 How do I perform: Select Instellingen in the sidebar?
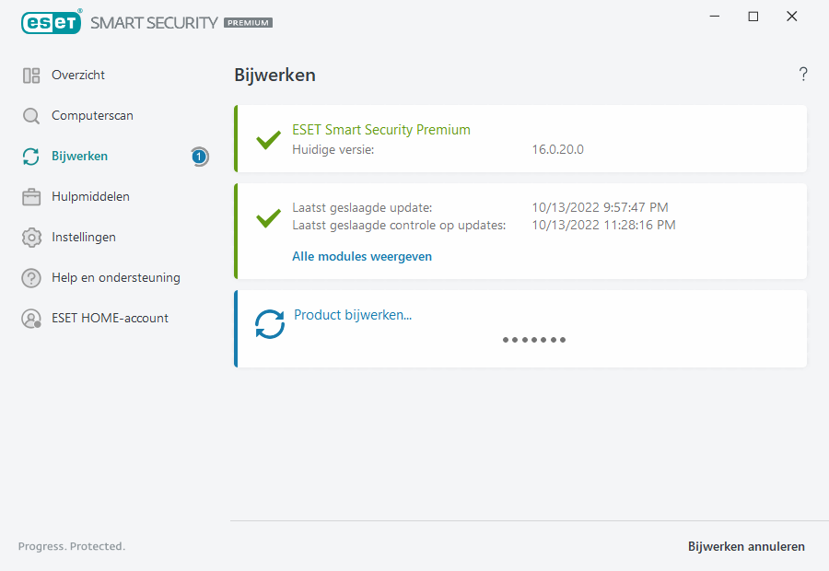[x=84, y=238]
